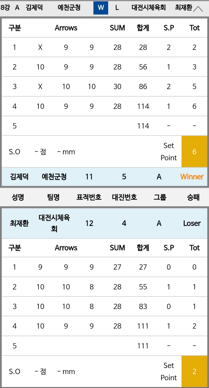This screenshot has width=209, height=388.
Task: Click the 대진번호 column header
Action: 124,197
